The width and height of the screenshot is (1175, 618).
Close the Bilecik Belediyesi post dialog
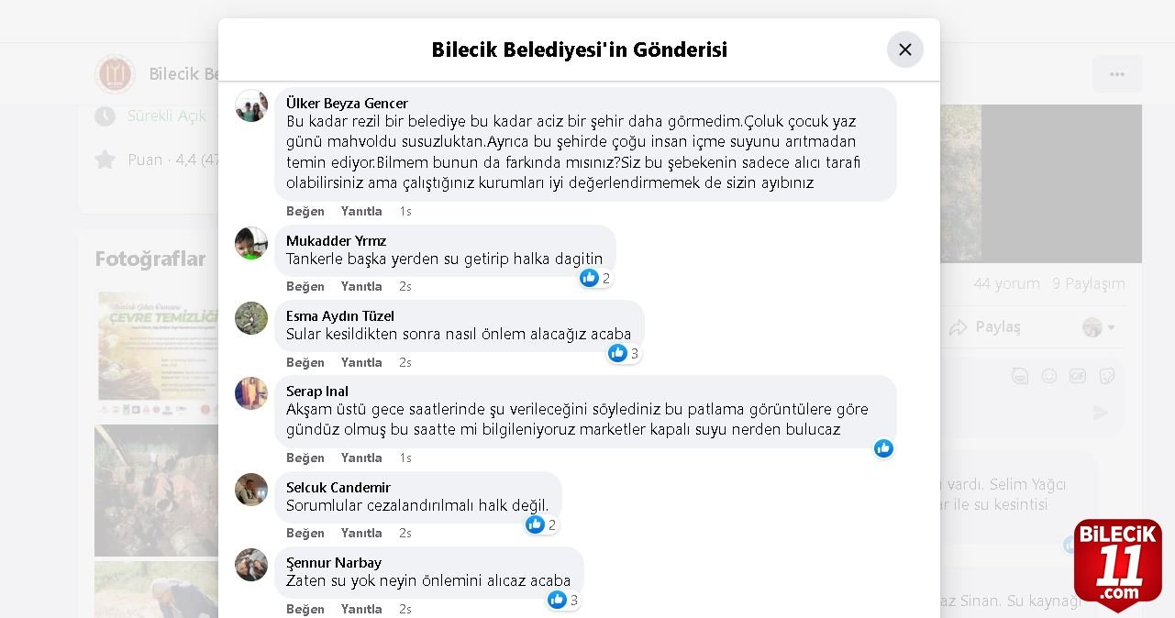[x=904, y=50]
